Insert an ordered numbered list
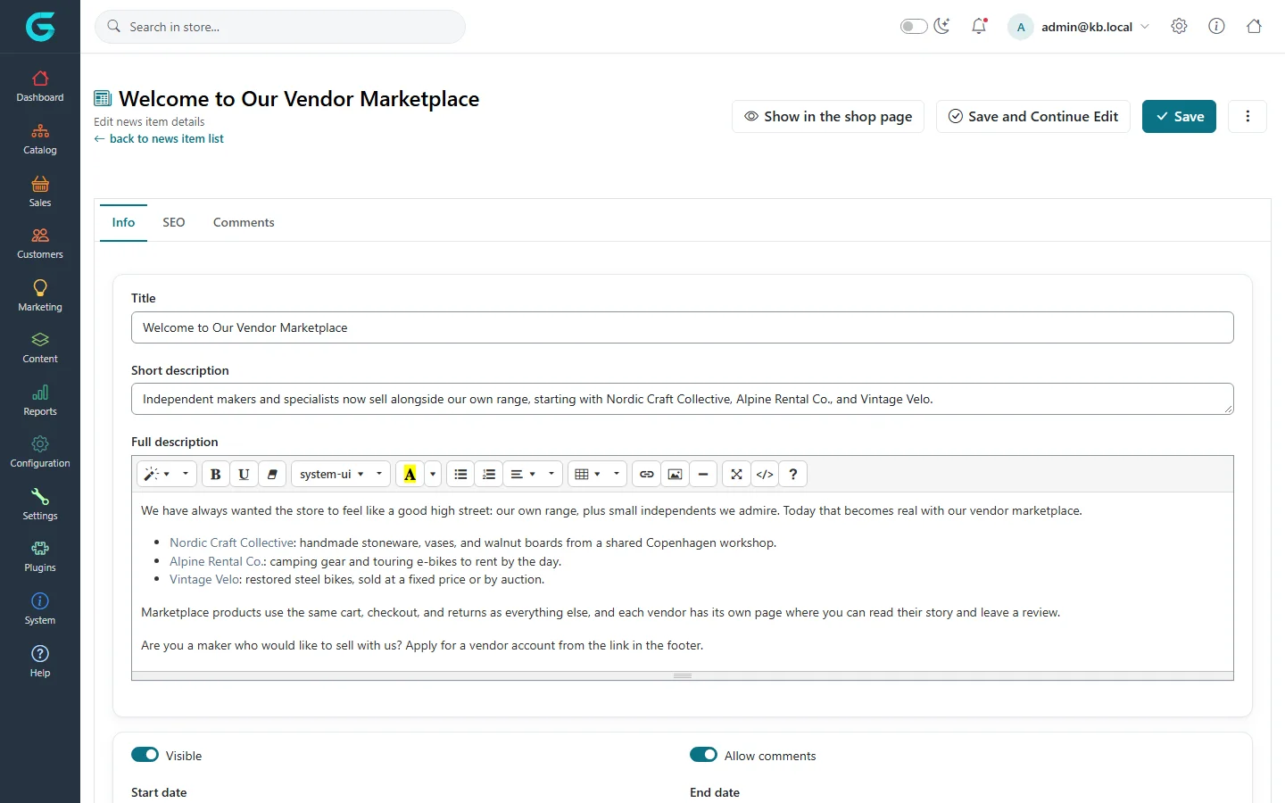The width and height of the screenshot is (1285, 803). point(489,475)
